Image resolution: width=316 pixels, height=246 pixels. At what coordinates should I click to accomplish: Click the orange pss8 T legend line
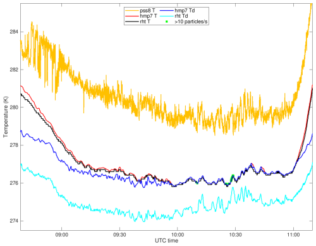132,11
